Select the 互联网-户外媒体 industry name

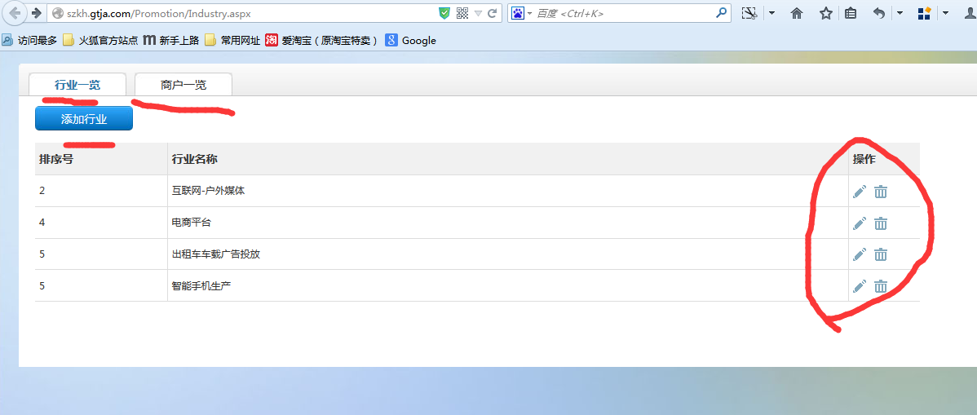[x=208, y=191]
